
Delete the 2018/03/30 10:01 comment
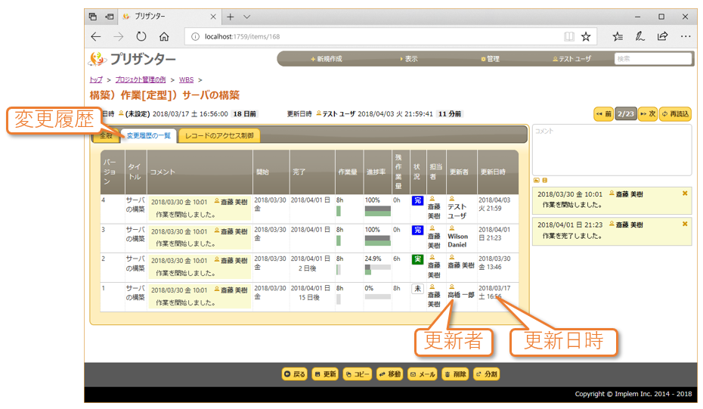[685, 194]
